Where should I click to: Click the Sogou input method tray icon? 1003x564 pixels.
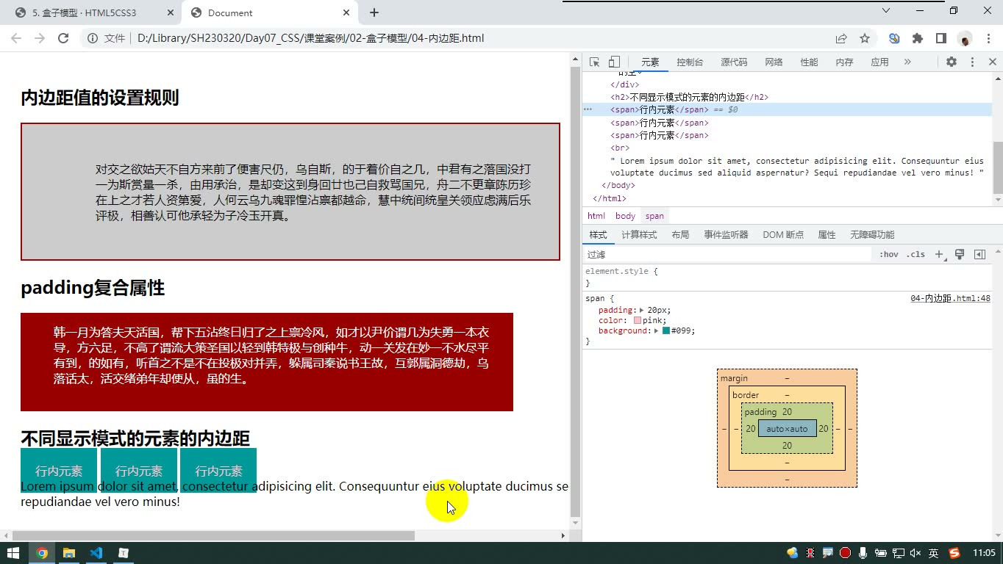point(954,553)
